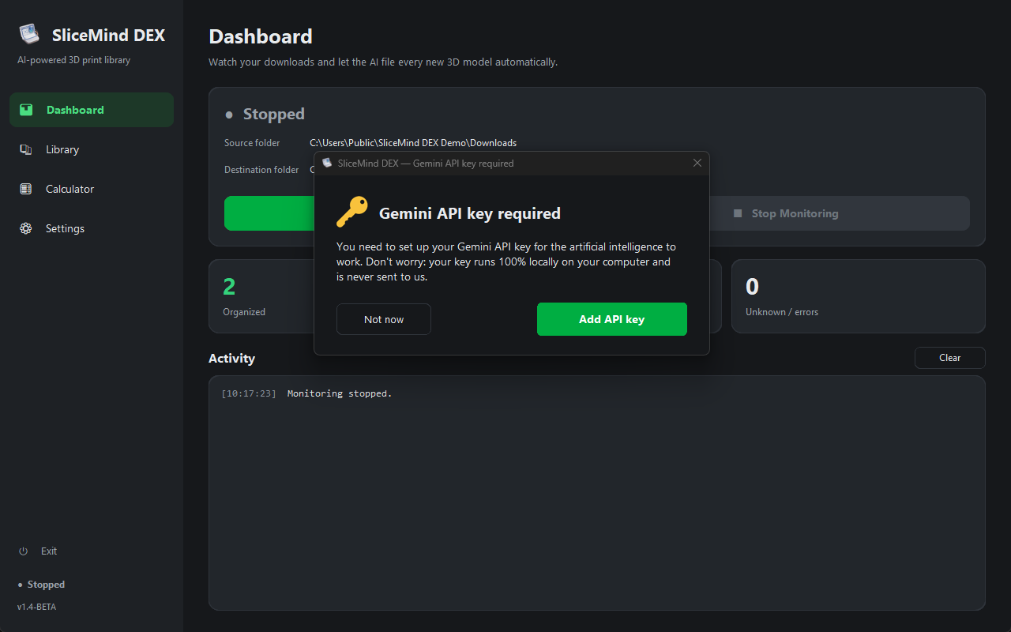The width and height of the screenshot is (1011, 632).
Task: Click the SliceMind DEX logo icon
Action: click(x=29, y=34)
